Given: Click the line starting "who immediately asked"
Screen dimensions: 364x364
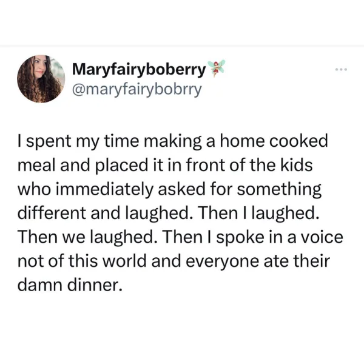Looking at the screenshot, I should point(169,189).
